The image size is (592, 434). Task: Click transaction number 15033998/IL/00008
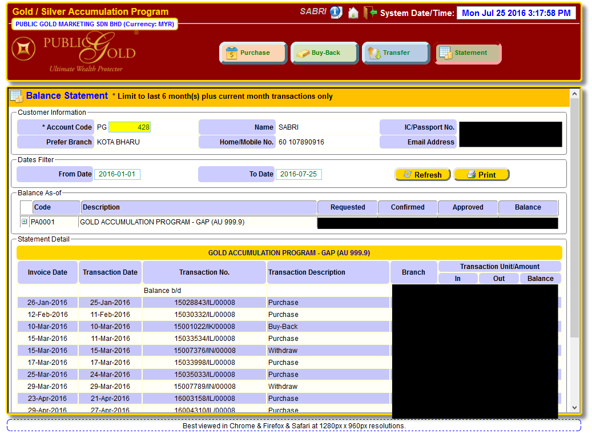204,363
